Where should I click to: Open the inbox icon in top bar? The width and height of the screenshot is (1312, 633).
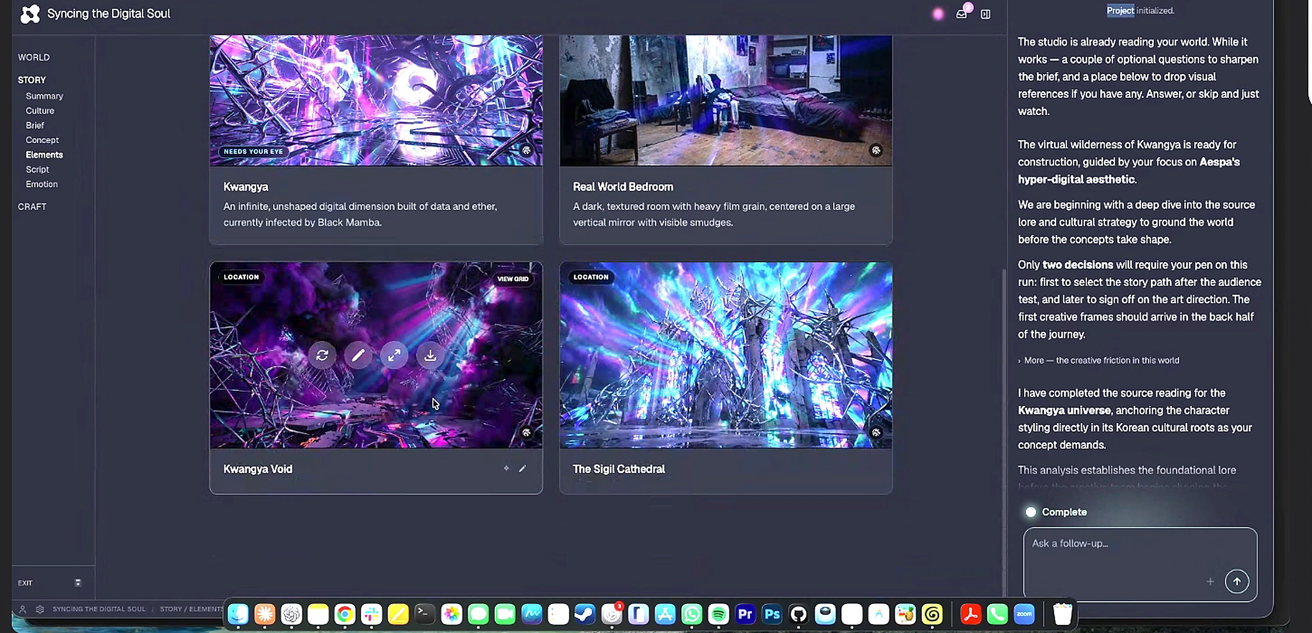point(961,14)
